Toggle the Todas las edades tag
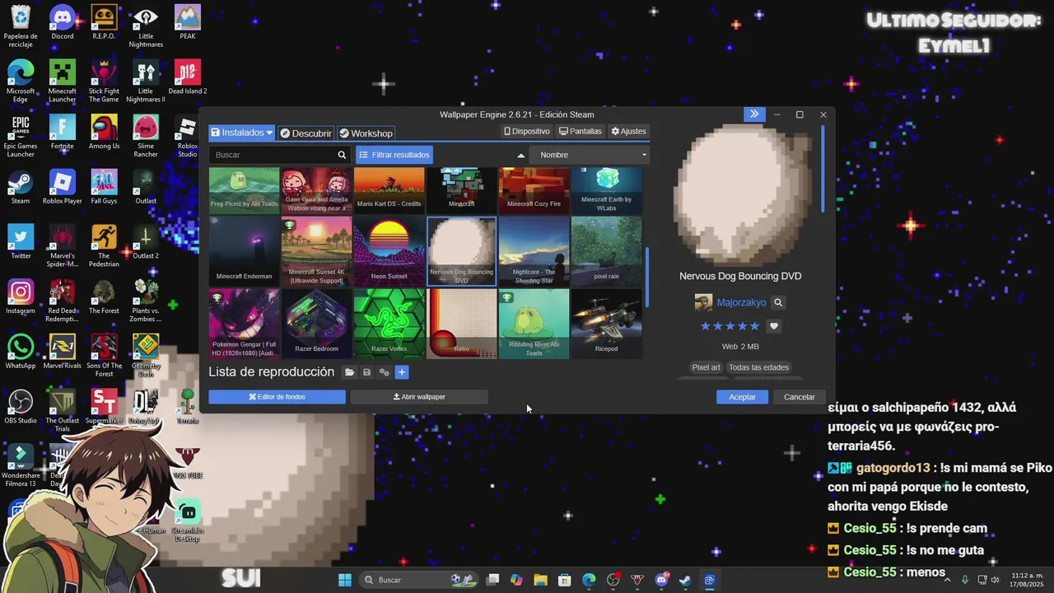Viewport: 1054px width, 593px height. (758, 367)
